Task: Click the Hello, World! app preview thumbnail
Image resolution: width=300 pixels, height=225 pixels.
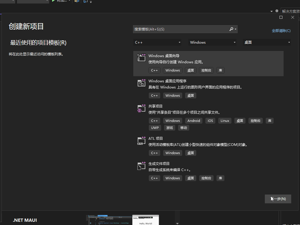Action: [146, 220]
